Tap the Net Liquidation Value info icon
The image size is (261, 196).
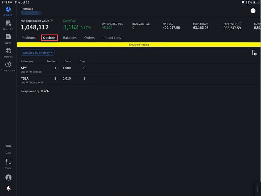coord(51,21)
